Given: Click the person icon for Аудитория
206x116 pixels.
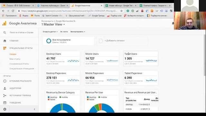Looking at the screenshot, I should click(x=5, y=88).
